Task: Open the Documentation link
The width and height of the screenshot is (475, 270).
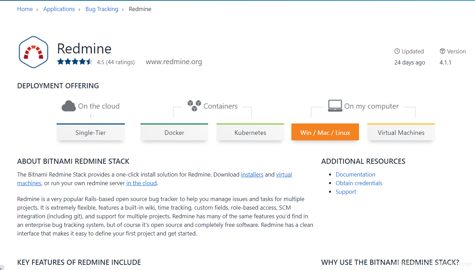Action: coord(355,174)
